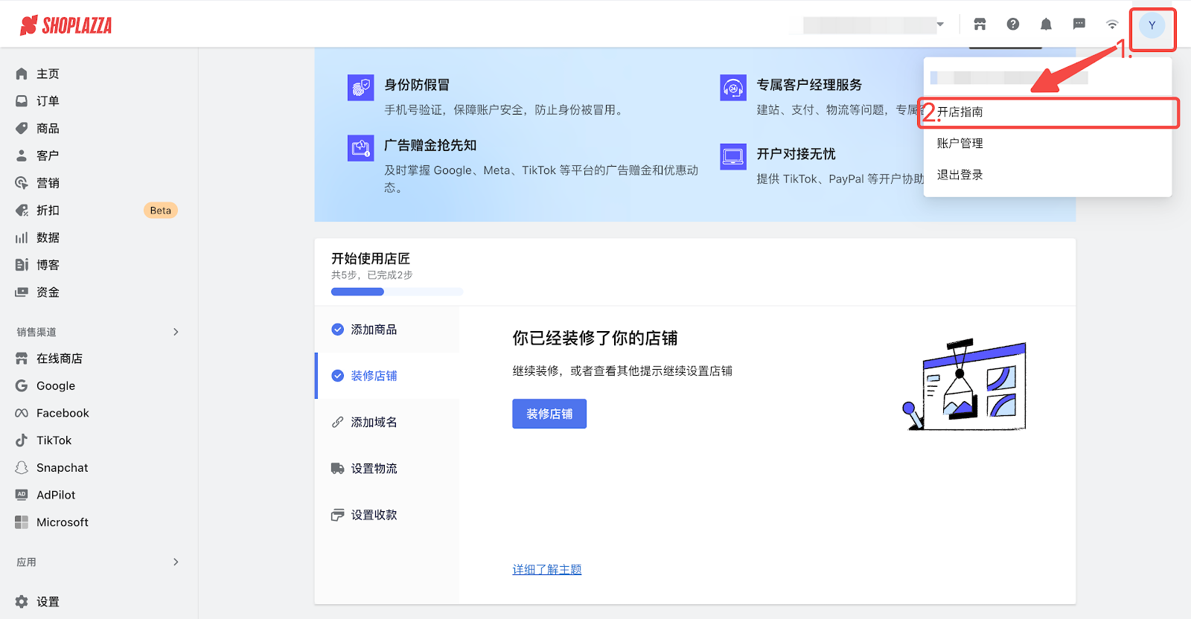Click the Y user avatar
This screenshot has width=1191, height=619.
[1152, 25]
